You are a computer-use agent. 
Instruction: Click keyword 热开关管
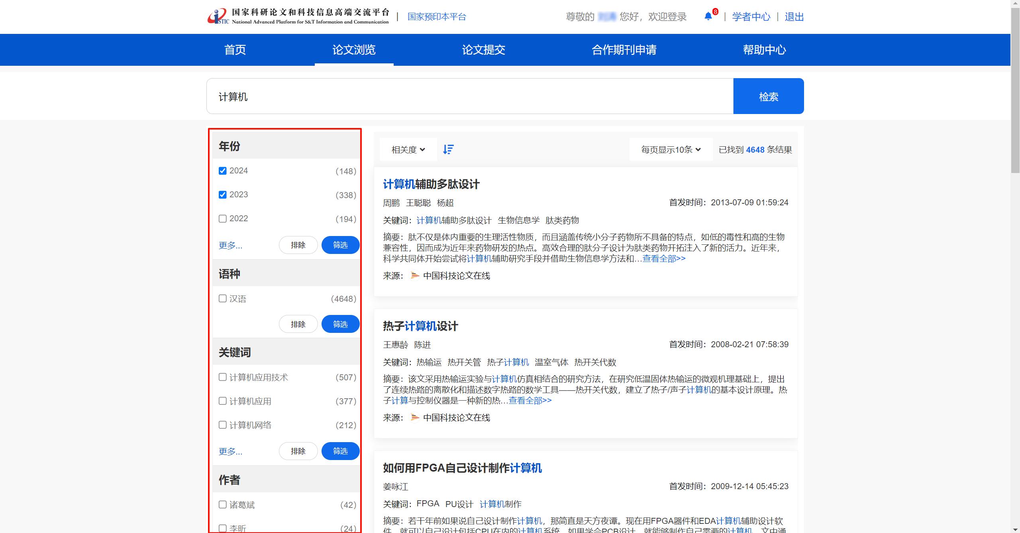coord(464,362)
